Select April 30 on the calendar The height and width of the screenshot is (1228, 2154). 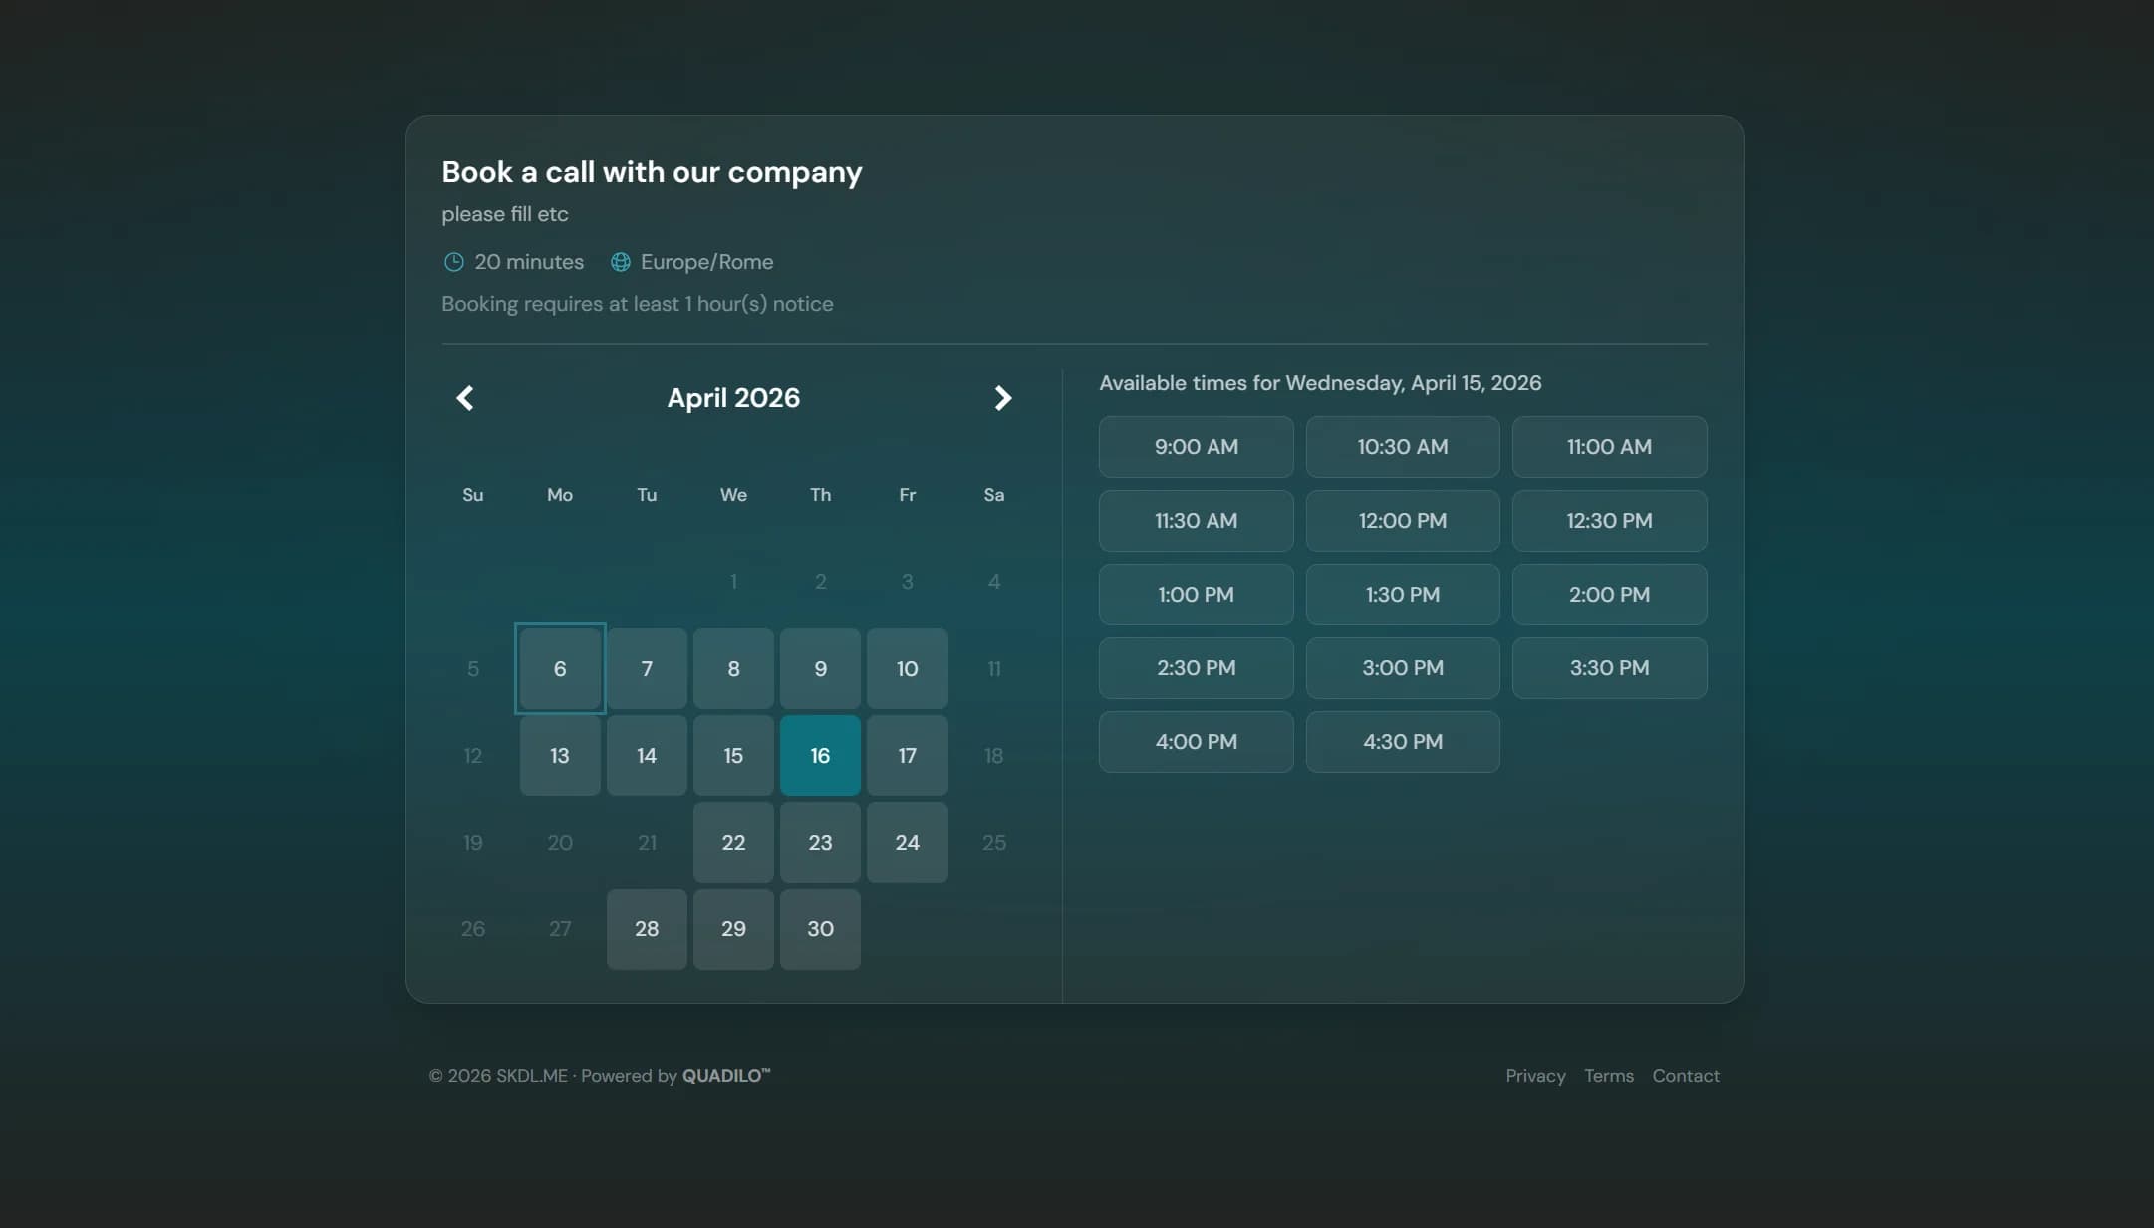coord(820,929)
